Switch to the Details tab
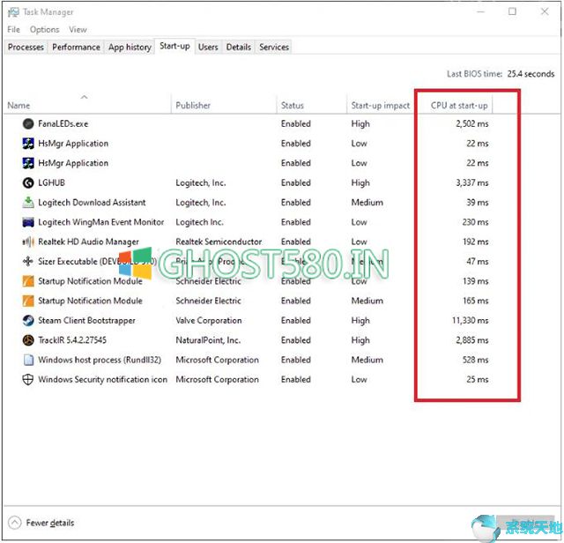The height and width of the screenshot is (543, 564). click(239, 47)
